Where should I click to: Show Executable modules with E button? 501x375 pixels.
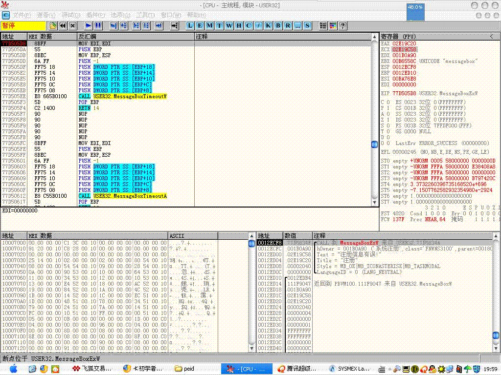pos(200,25)
